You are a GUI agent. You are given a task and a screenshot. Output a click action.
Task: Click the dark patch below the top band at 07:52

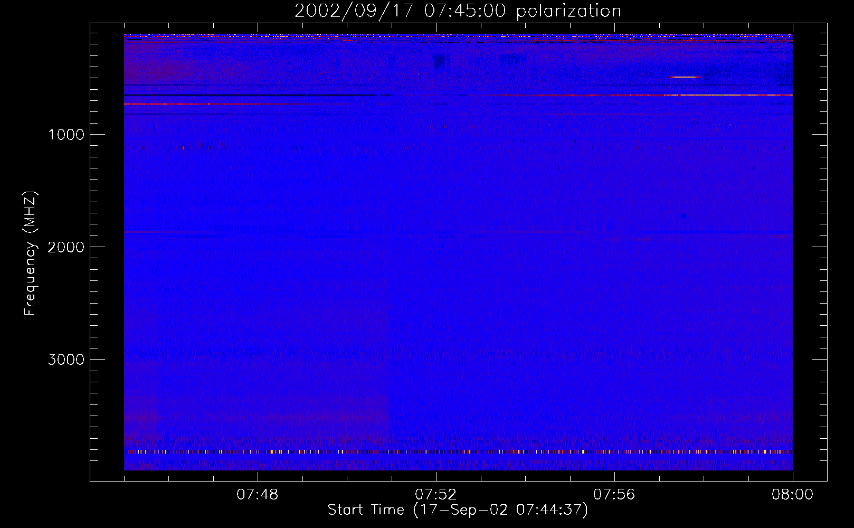coord(440,62)
